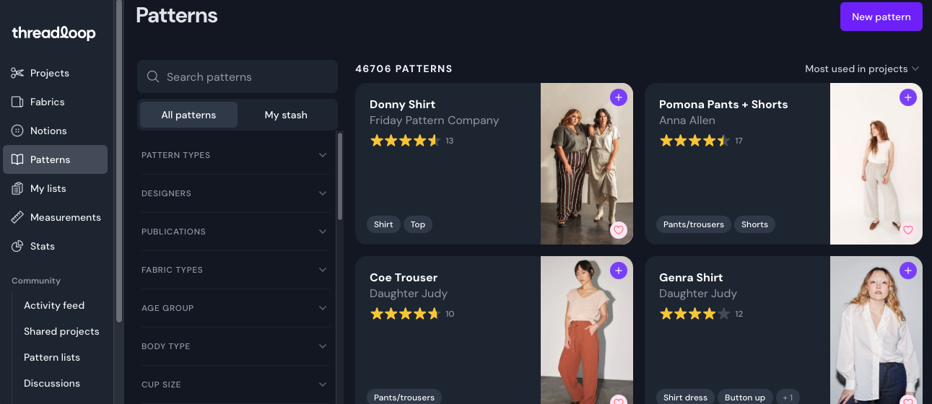
Task: Click the Stats pie chart icon
Action: pos(18,246)
